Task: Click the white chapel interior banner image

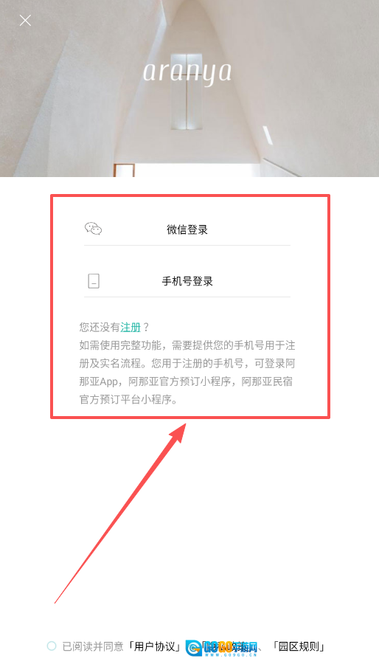Action: click(x=189, y=89)
